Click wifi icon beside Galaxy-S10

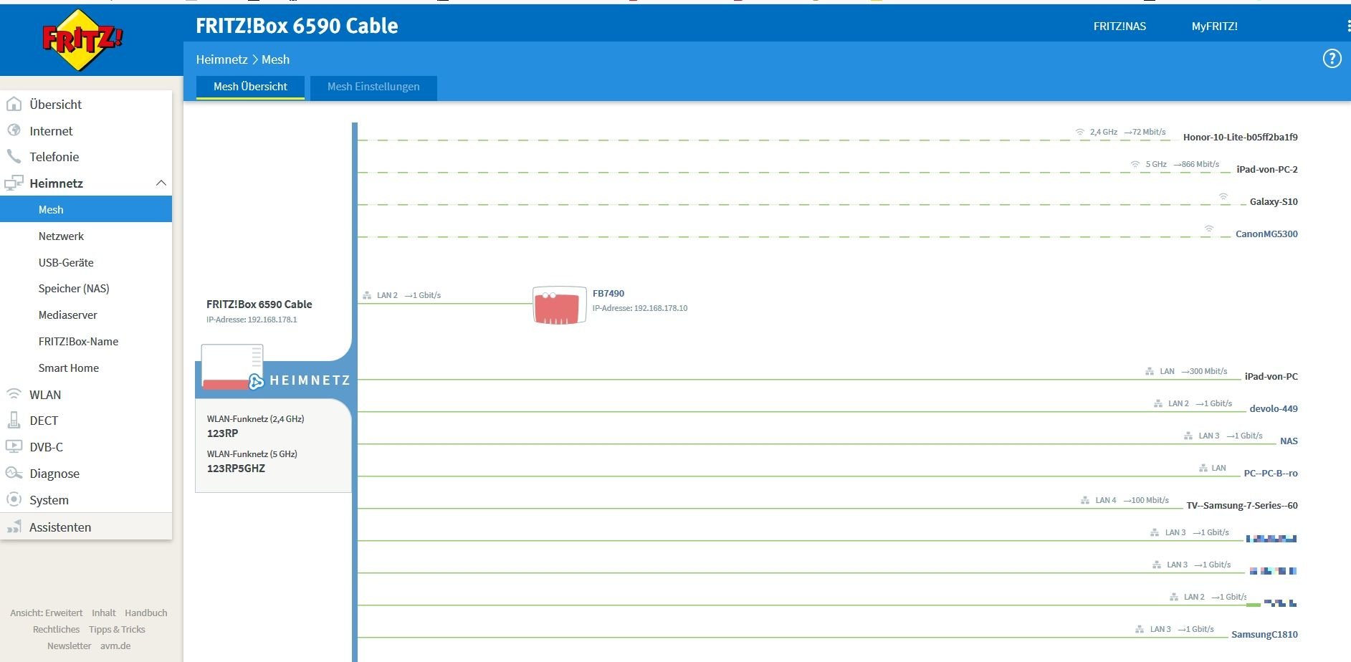pyautogui.click(x=1223, y=196)
